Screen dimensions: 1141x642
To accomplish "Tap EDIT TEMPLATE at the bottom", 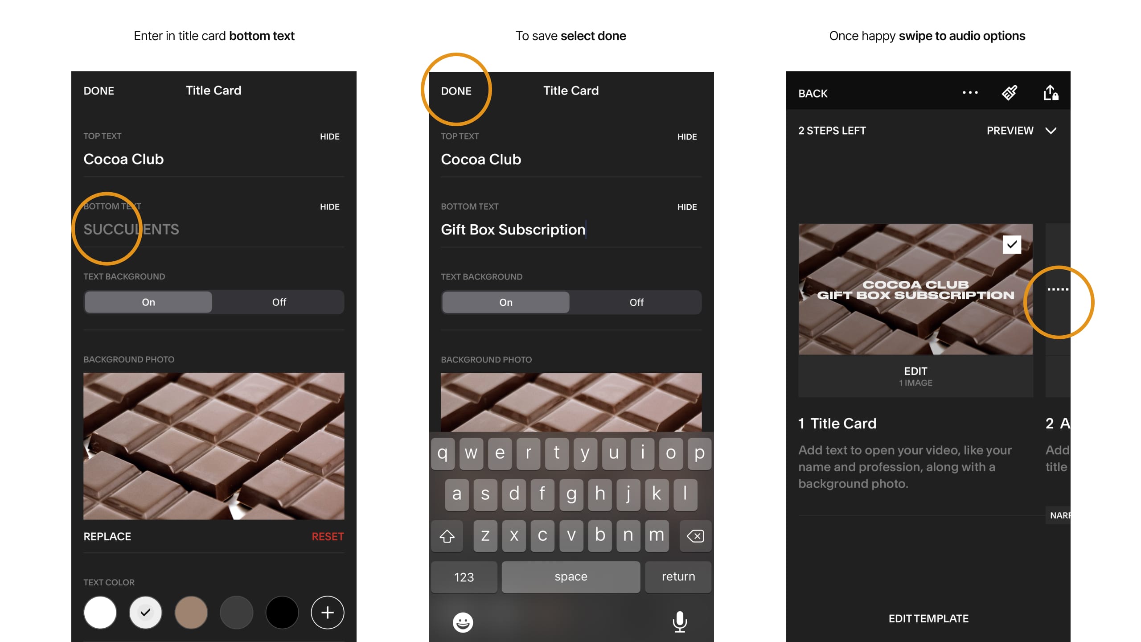I will pyautogui.click(x=928, y=617).
